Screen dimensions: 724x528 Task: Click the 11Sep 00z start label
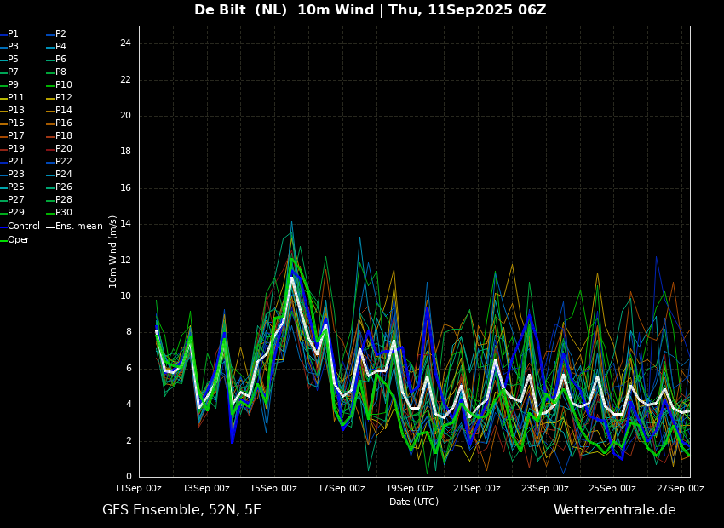[x=138, y=488]
